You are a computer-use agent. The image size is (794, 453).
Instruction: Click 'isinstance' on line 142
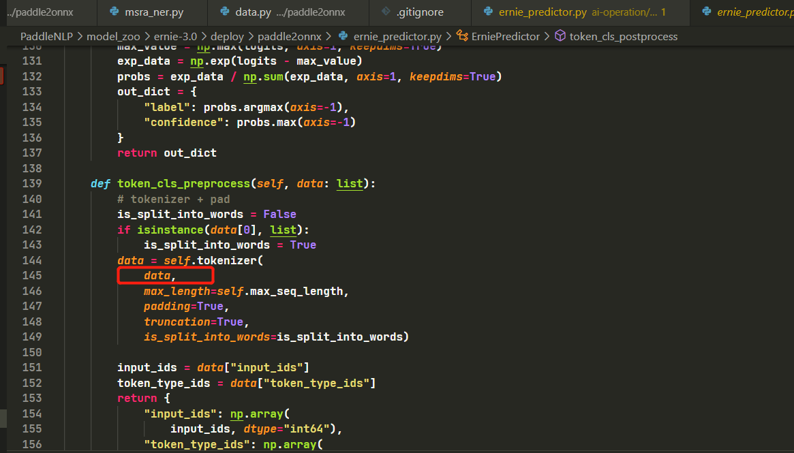pyautogui.click(x=170, y=230)
